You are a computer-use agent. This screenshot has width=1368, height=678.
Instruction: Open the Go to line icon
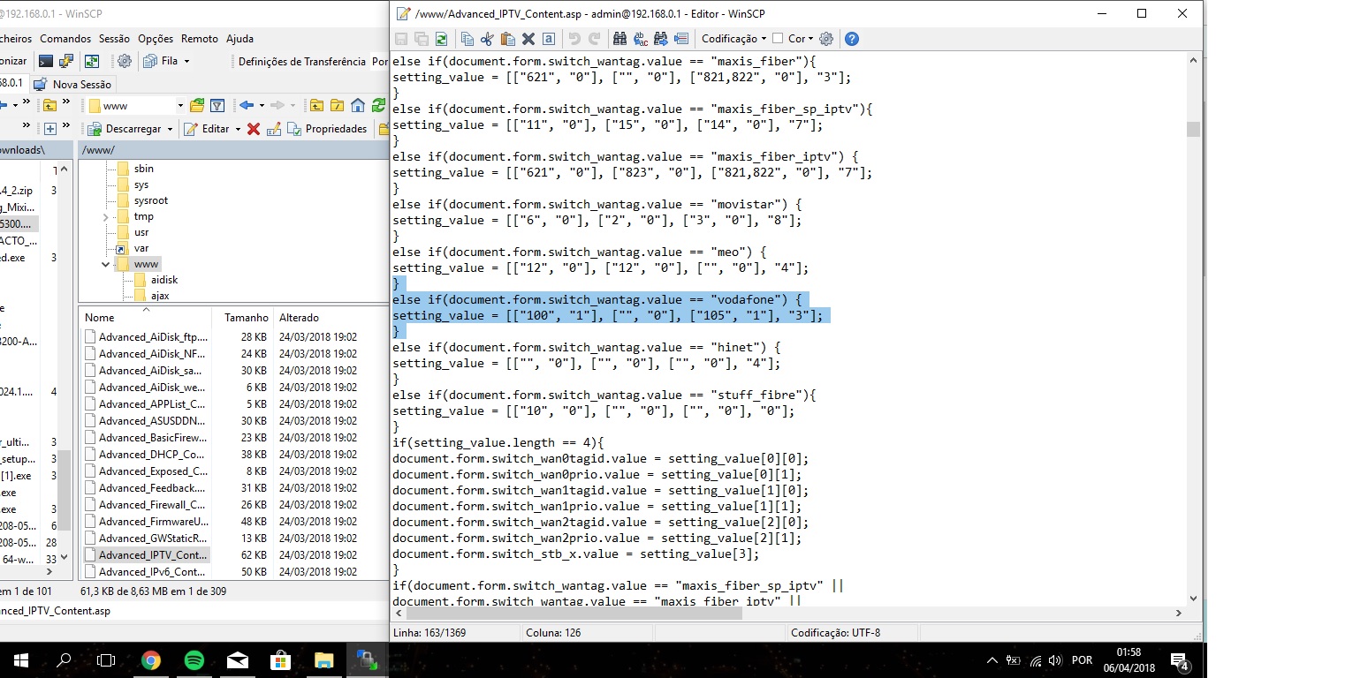680,39
